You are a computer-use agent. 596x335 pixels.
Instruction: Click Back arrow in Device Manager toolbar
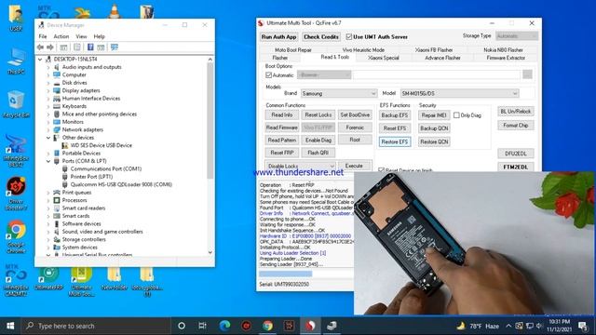[x=41, y=47]
